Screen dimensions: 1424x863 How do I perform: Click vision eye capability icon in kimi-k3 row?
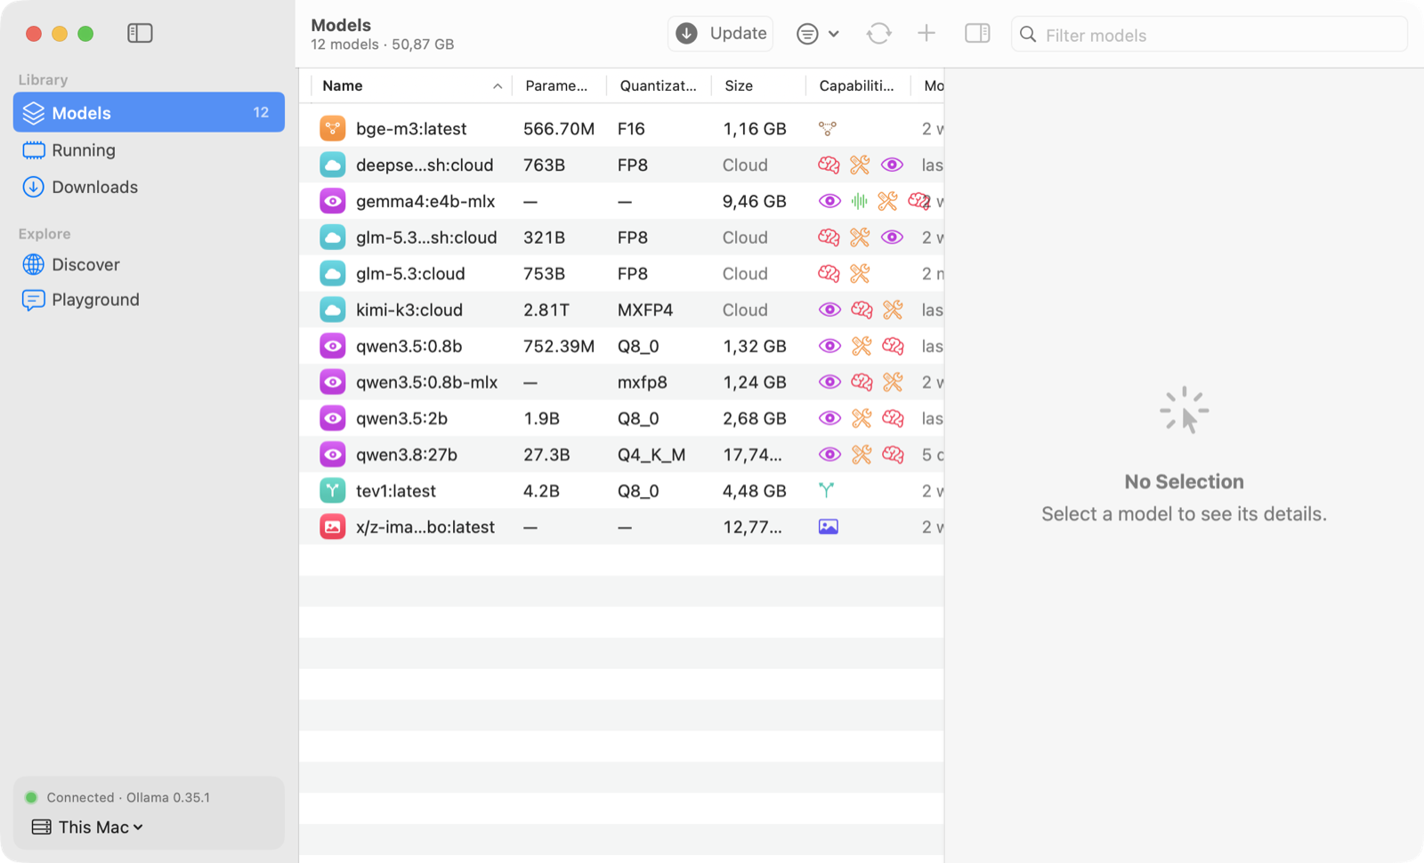[829, 310]
